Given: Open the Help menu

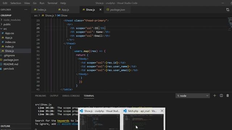Looking at the screenshot, I should [63, 3].
